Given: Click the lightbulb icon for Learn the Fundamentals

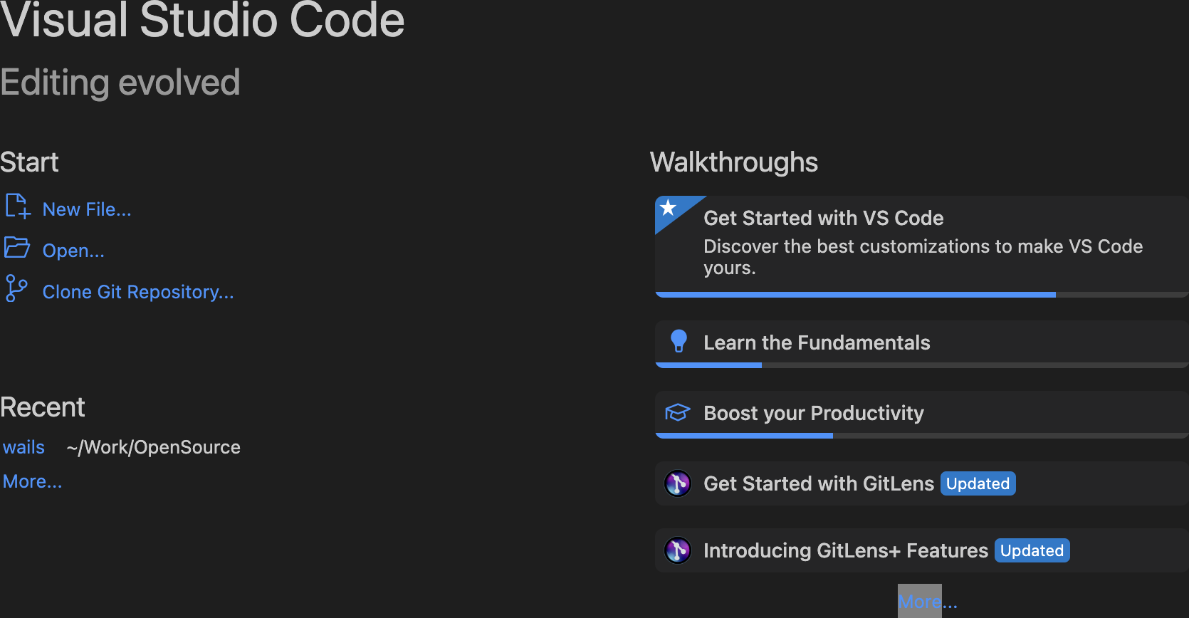Looking at the screenshot, I should point(679,341).
